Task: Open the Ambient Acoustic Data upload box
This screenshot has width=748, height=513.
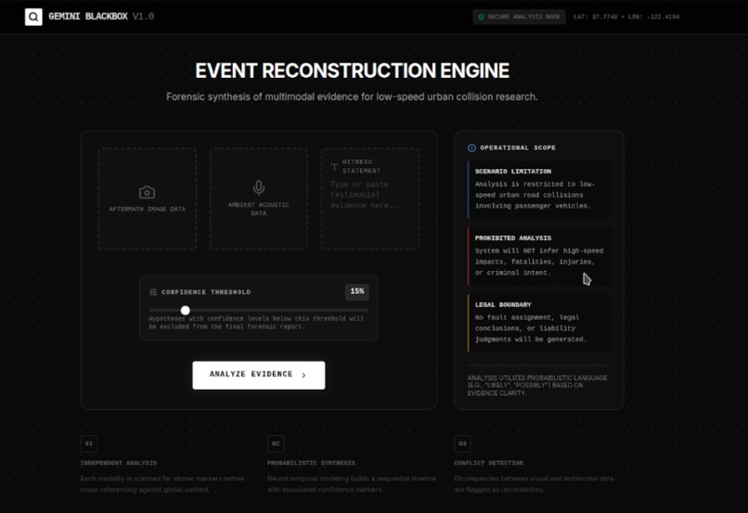Action: (259, 199)
